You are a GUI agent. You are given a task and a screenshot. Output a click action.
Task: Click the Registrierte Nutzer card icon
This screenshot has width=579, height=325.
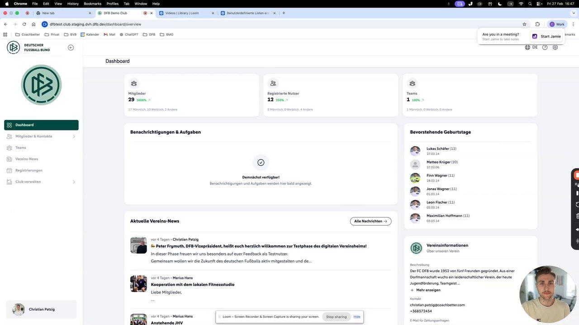[273, 83]
